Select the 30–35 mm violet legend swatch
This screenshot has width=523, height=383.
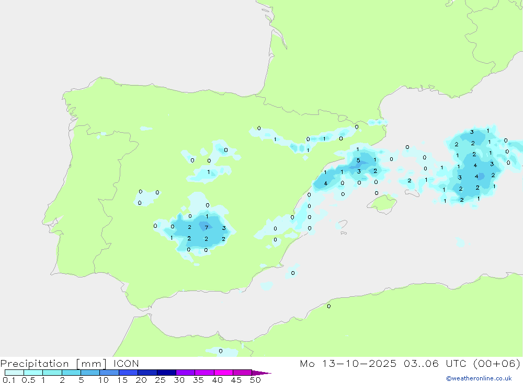click(186, 373)
